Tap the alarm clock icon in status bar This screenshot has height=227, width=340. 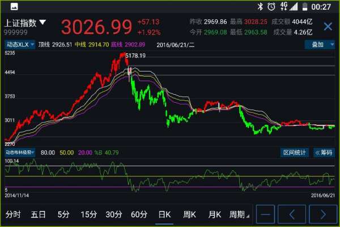[x=271, y=6]
